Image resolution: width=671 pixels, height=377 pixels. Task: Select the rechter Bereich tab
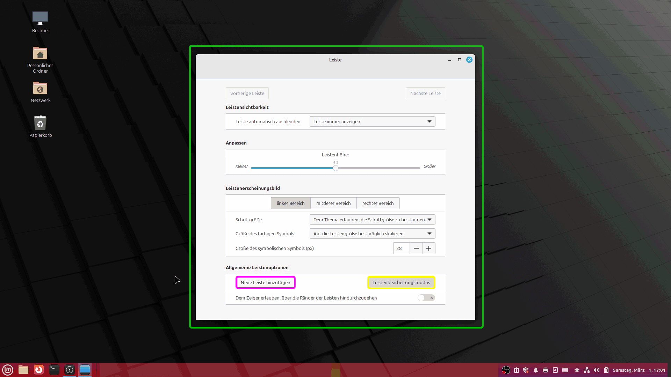(x=378, y=203)
